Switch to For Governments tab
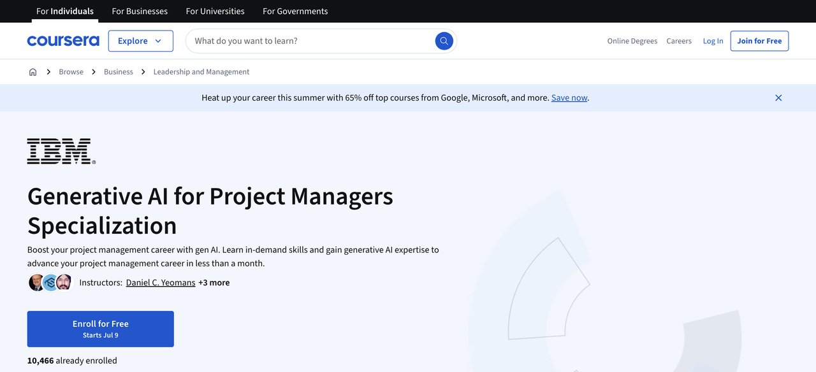The width and height of the screenshot is (816, 372). [x=295, y=11]
